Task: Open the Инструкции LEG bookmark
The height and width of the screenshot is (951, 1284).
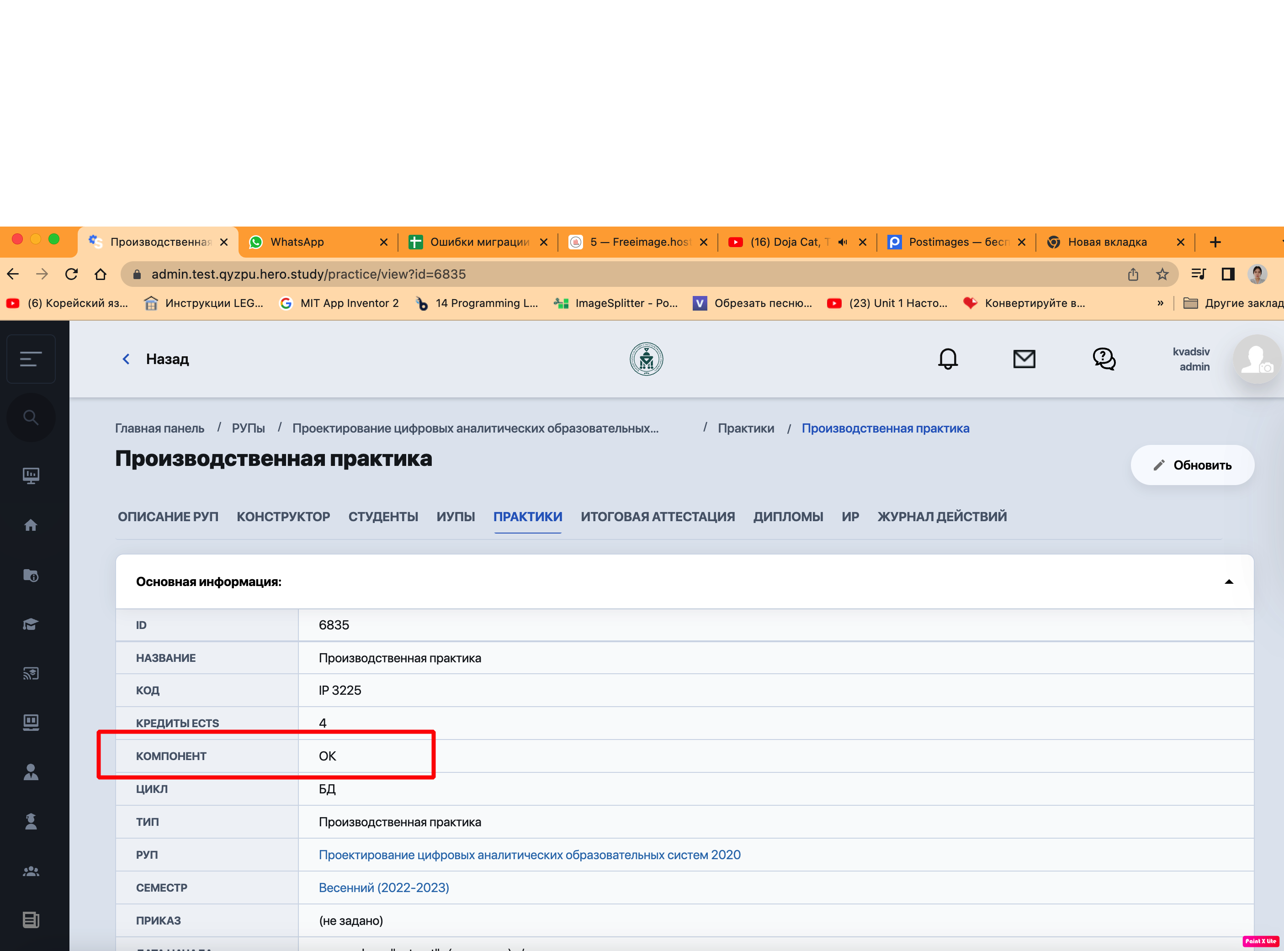Action: [x=204, y=303]
